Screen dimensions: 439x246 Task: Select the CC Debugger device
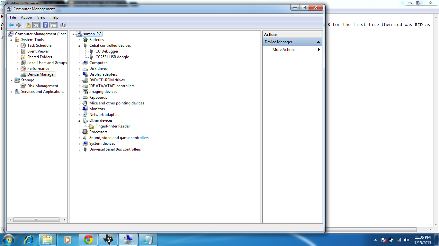107,51
